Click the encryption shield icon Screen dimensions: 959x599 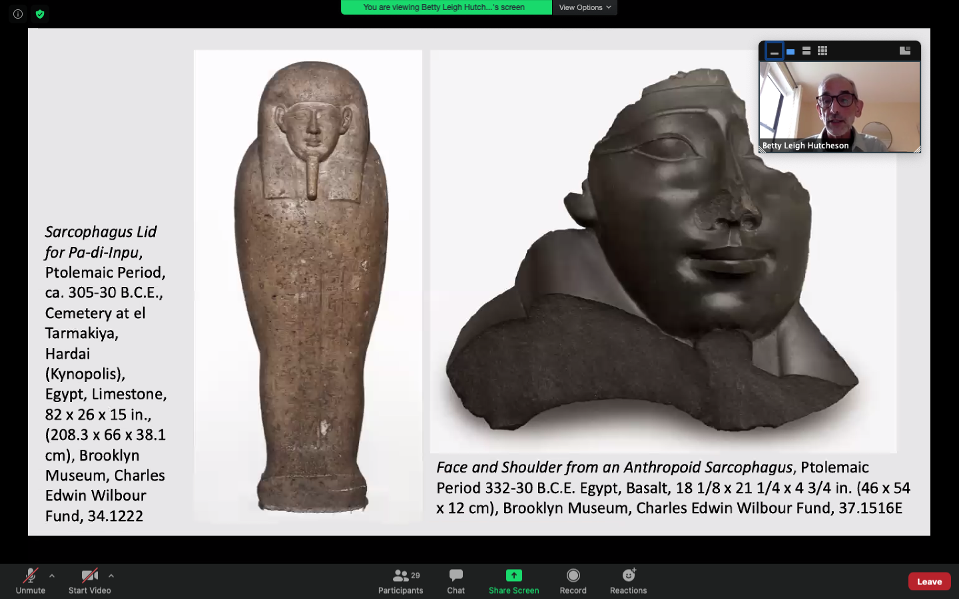click(40, 13)
